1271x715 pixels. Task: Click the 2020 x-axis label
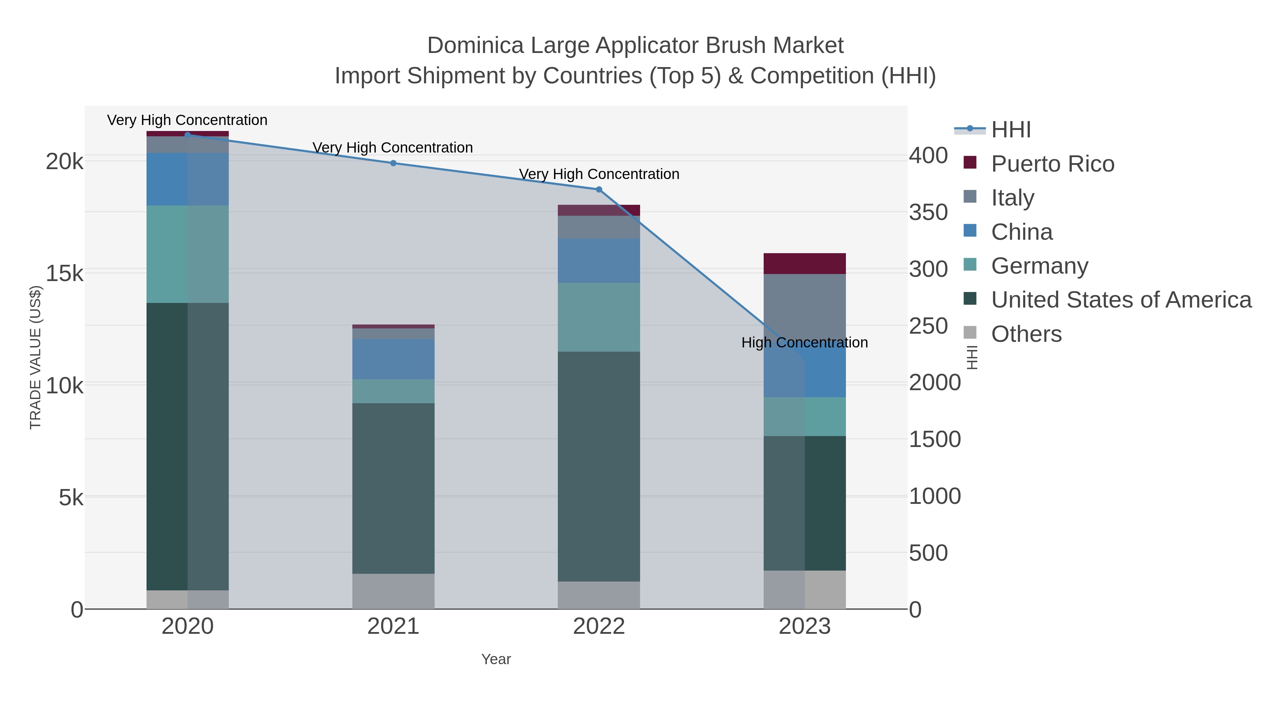click(x=187, y=627)
